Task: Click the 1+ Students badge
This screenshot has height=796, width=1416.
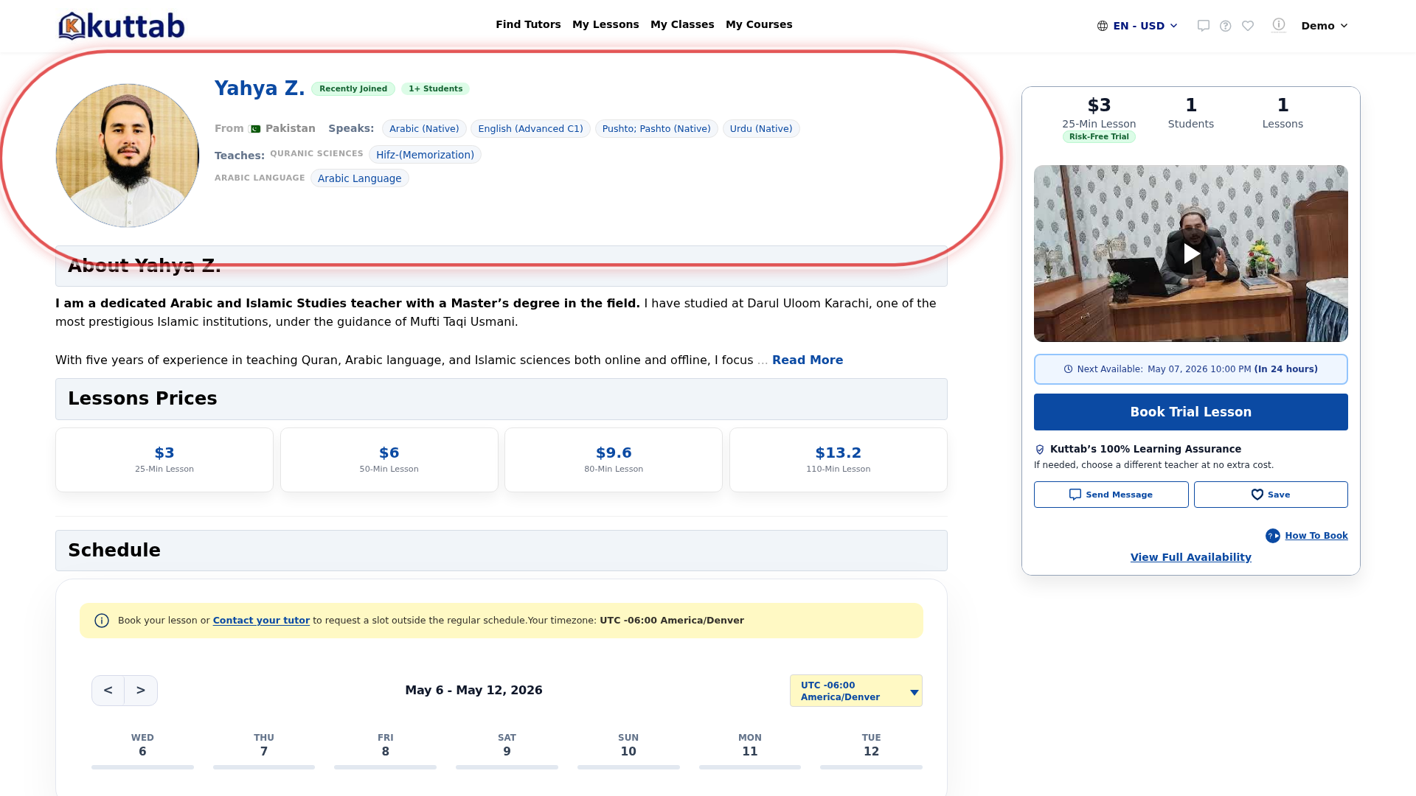Action: [x=435, y=88]
